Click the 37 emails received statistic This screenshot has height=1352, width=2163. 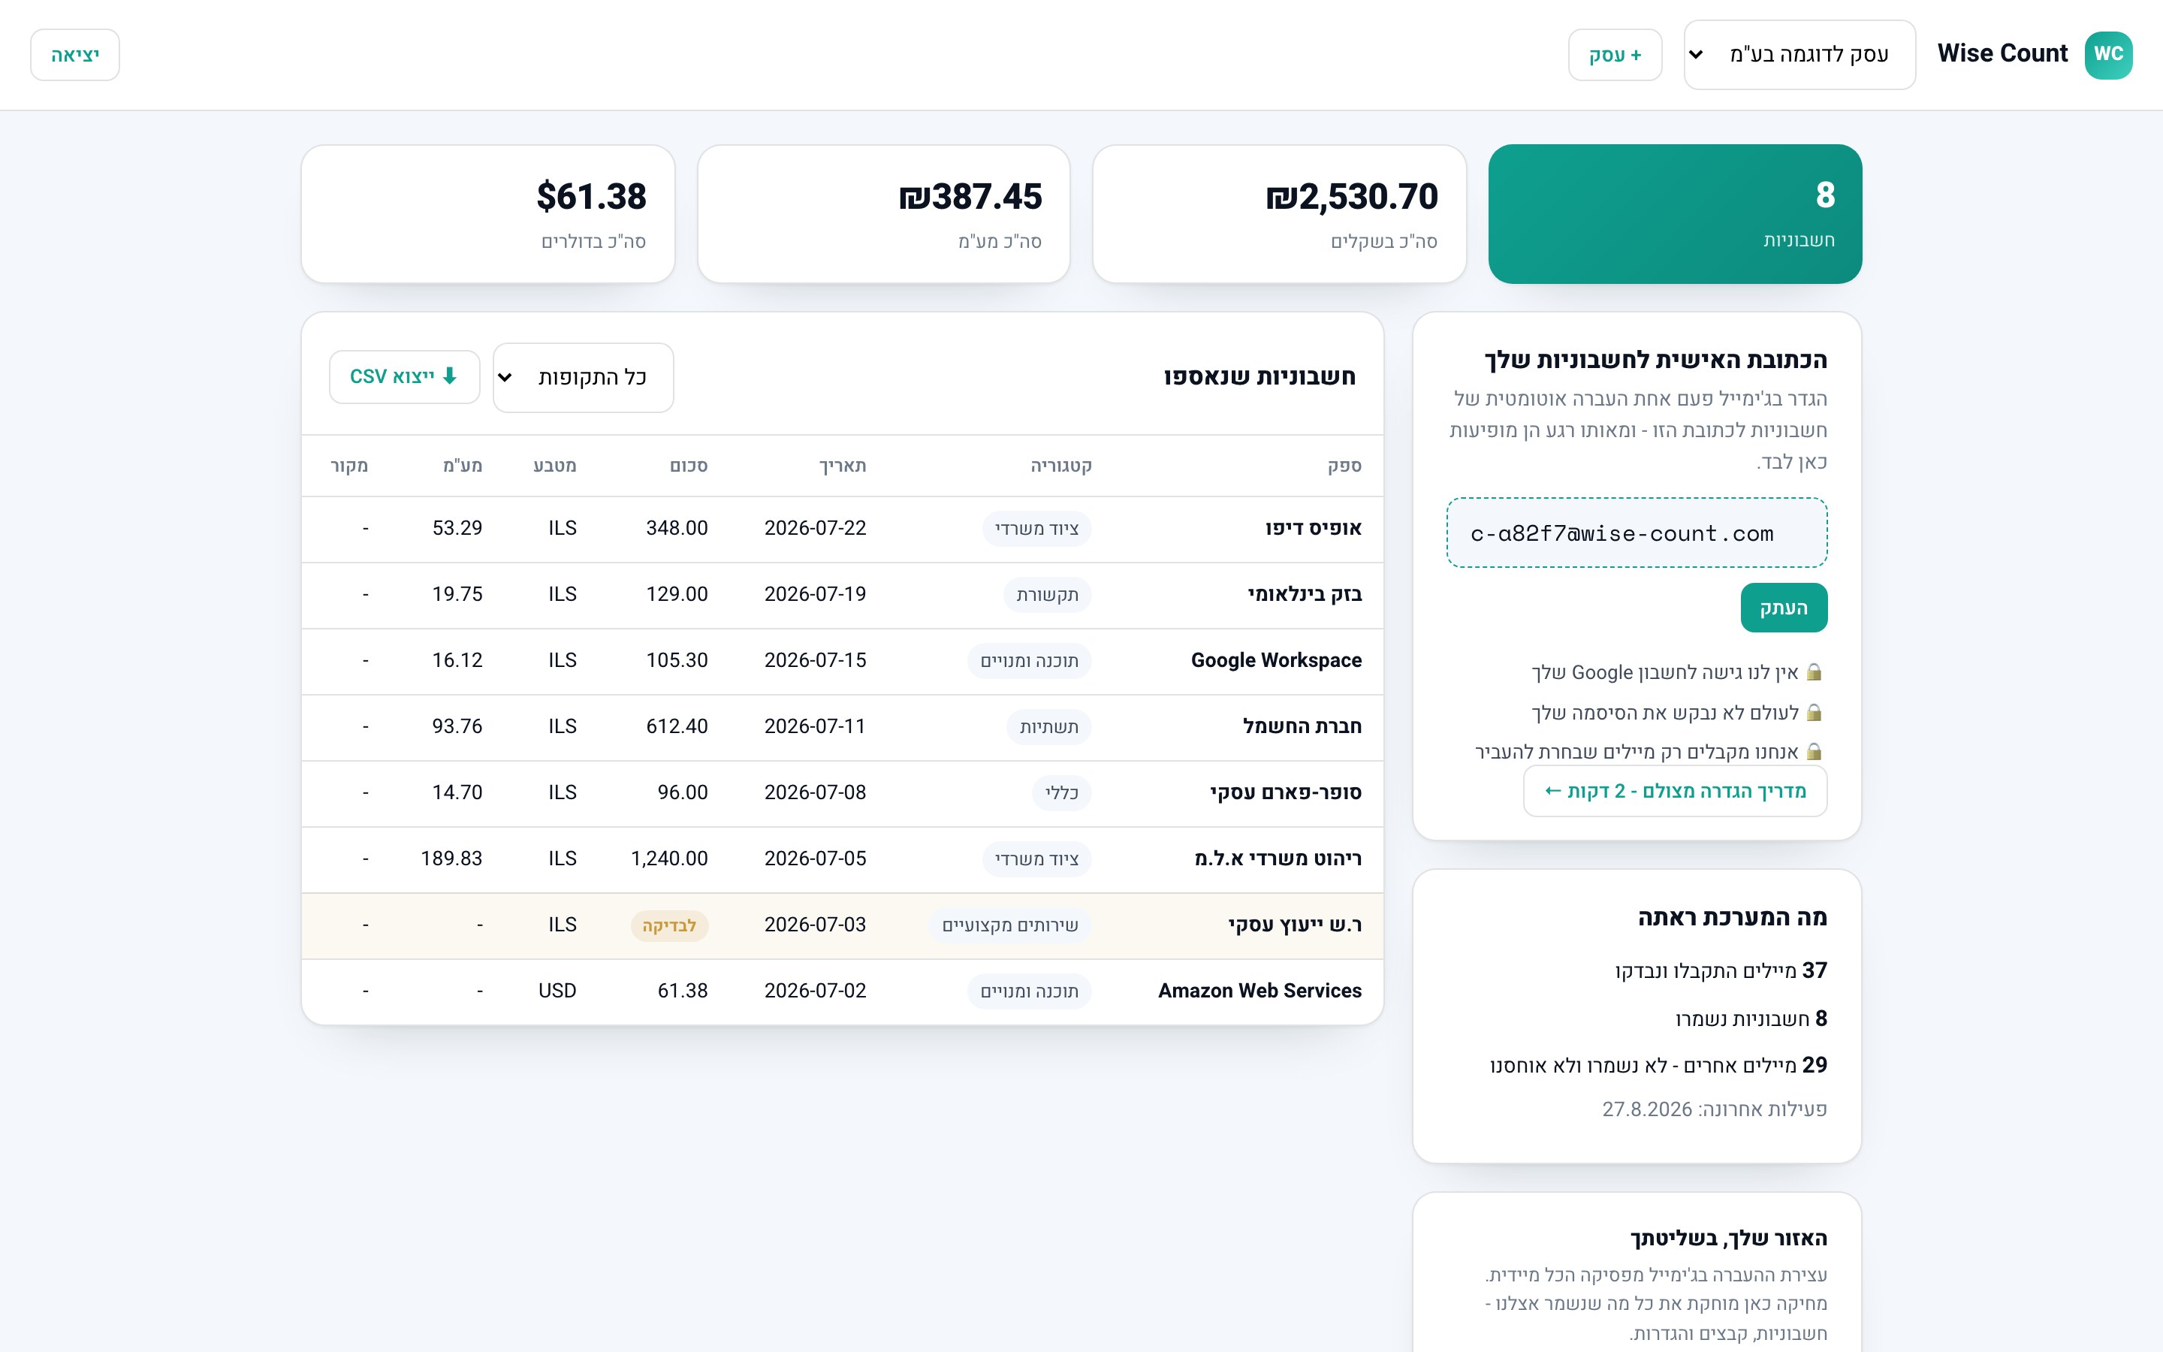(1721, 971)
